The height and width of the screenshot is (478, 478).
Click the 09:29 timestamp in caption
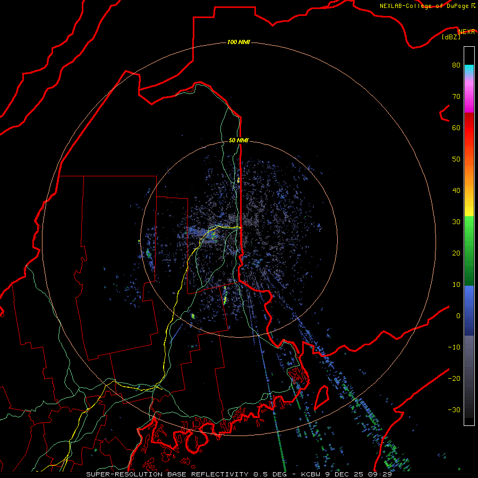click(381, 474)
